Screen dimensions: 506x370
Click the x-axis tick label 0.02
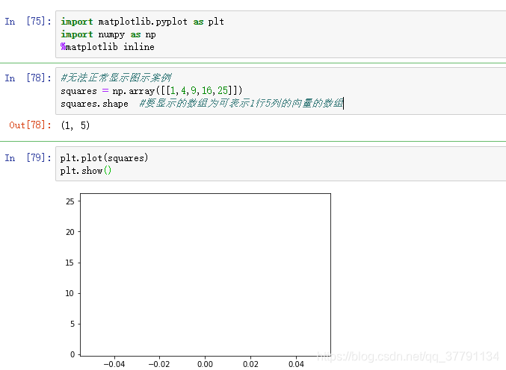click(x=250, y=364)
